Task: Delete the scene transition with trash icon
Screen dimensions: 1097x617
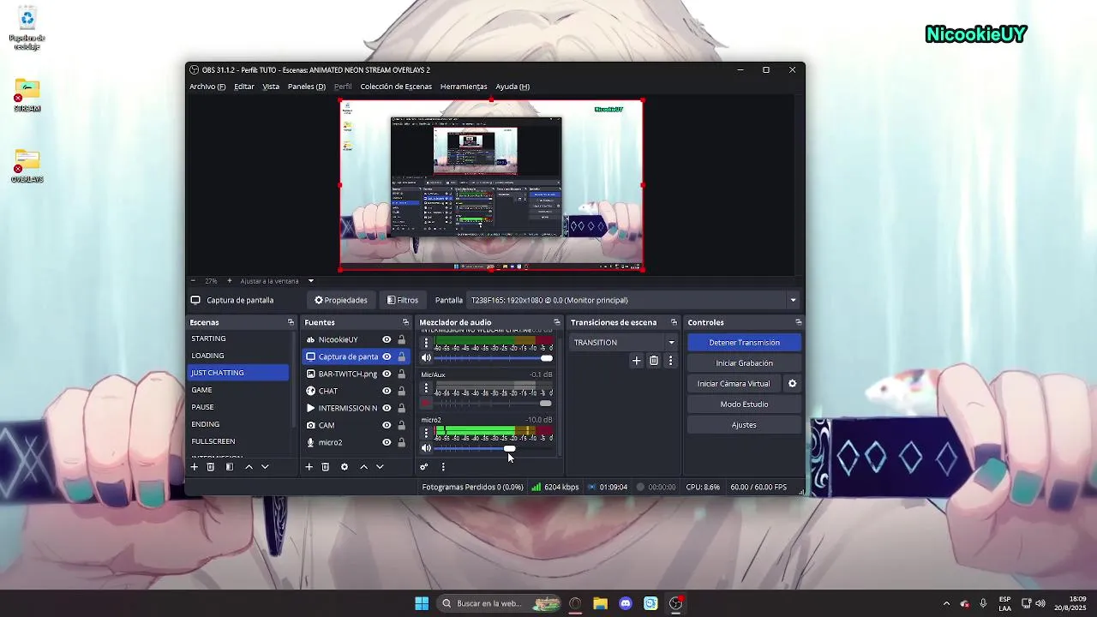Action: pos(654,361)
